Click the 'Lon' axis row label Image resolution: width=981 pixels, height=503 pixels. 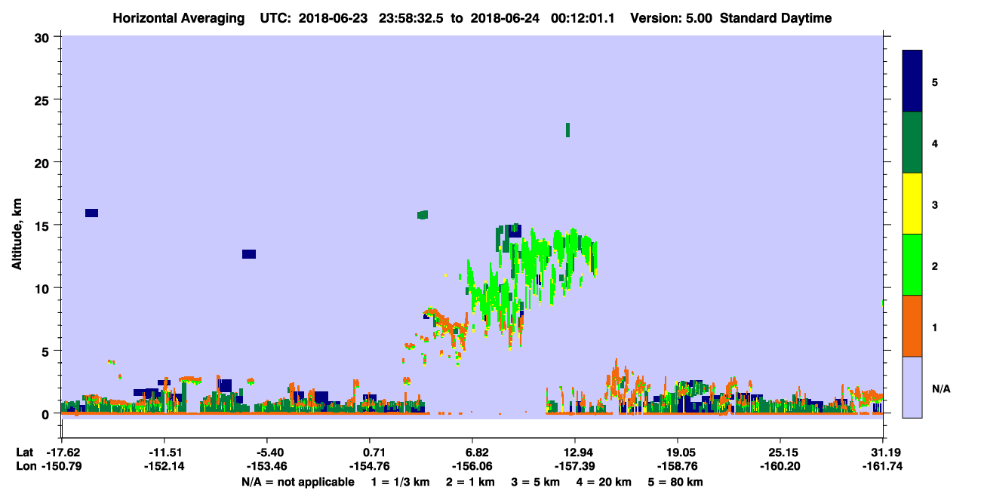[x=25, y=466]
